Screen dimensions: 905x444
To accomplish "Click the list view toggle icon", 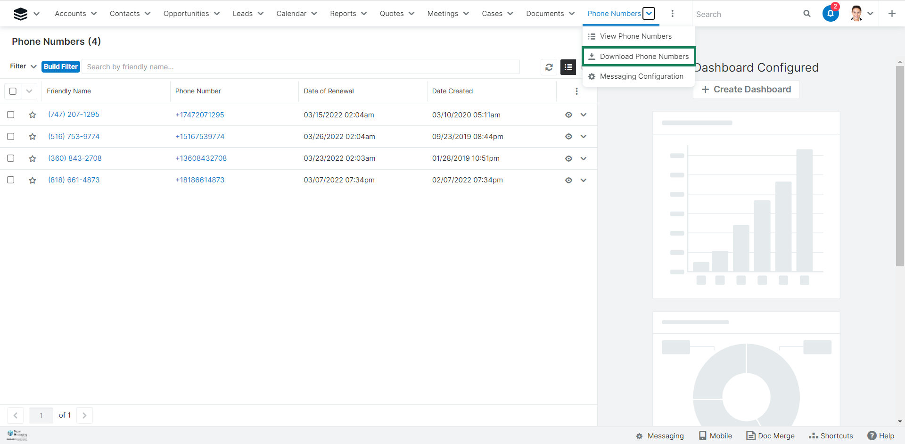I will [568, 67].
